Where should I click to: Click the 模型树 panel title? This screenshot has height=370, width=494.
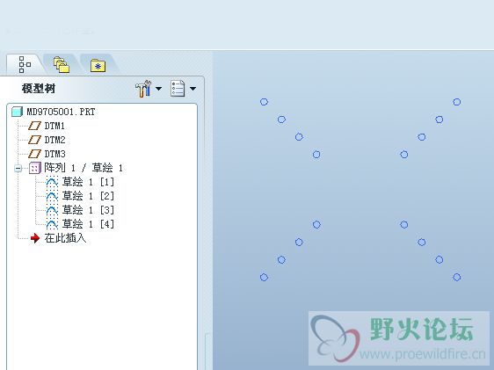click(x=39, y=89)
